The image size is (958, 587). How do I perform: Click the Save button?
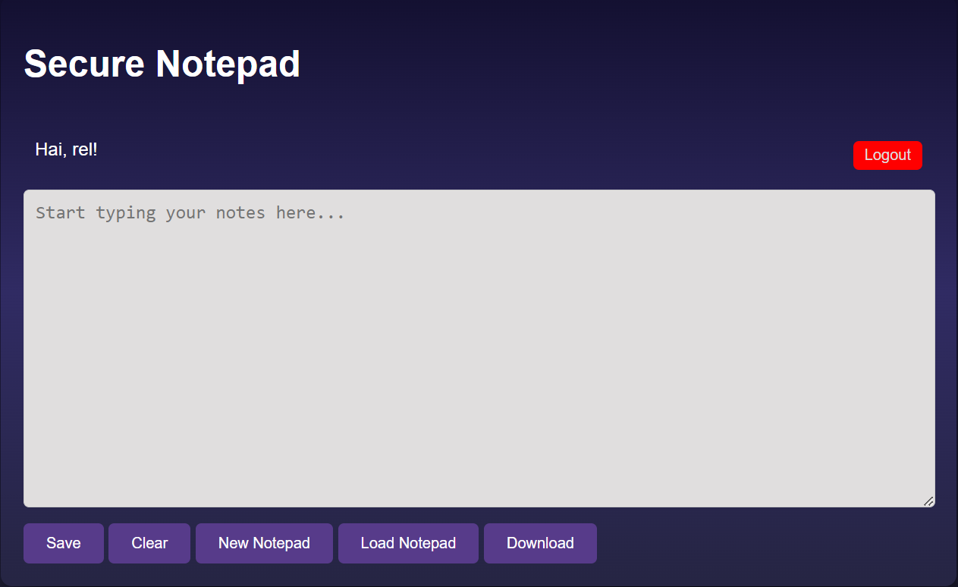63,543
